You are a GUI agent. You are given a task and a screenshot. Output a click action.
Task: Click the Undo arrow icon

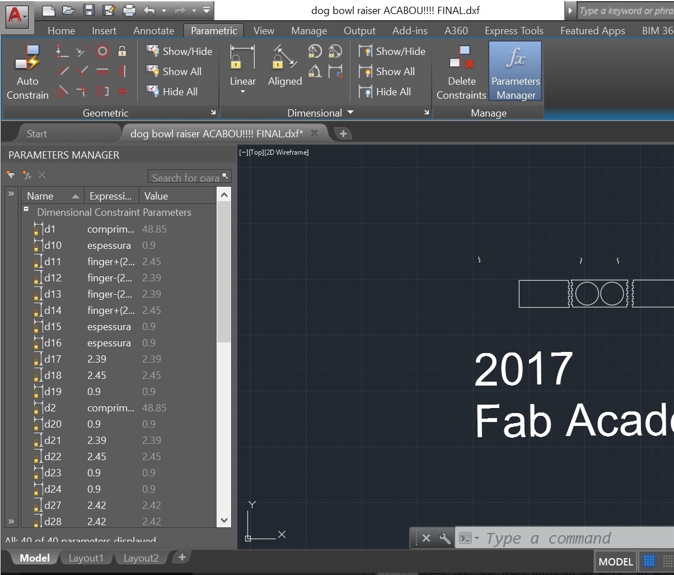point(149,10)
